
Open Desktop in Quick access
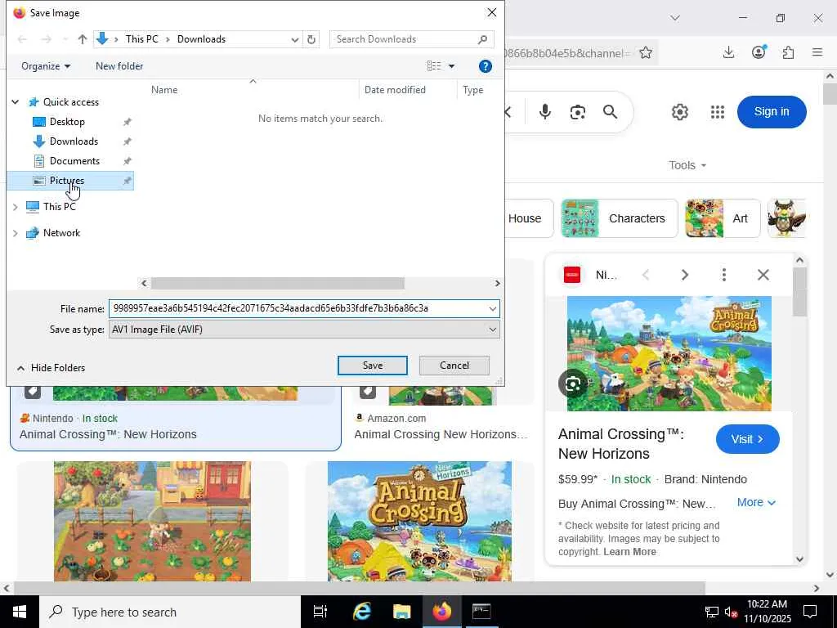click(67, 122)
